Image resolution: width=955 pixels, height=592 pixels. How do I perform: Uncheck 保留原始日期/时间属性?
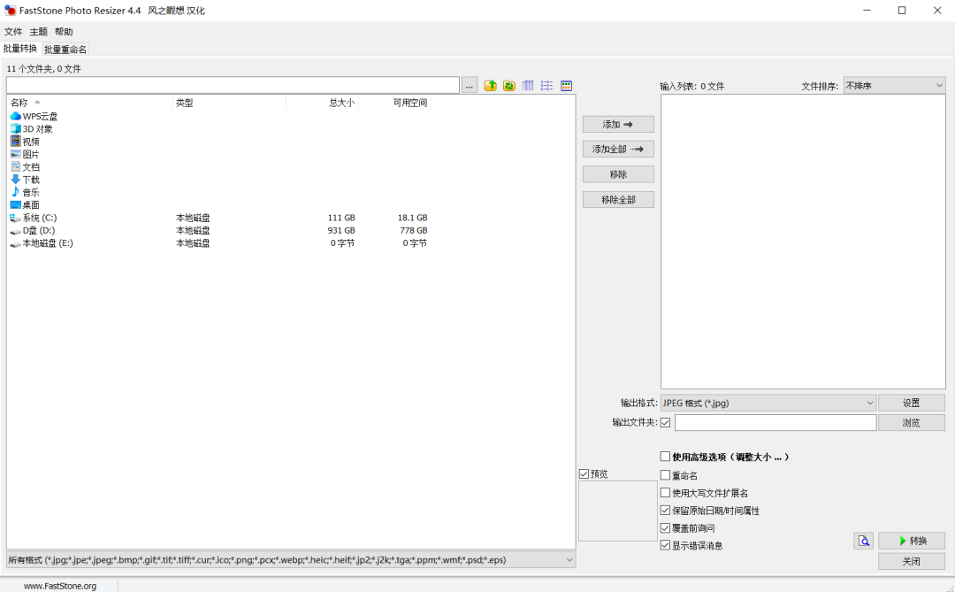[666, 511]
